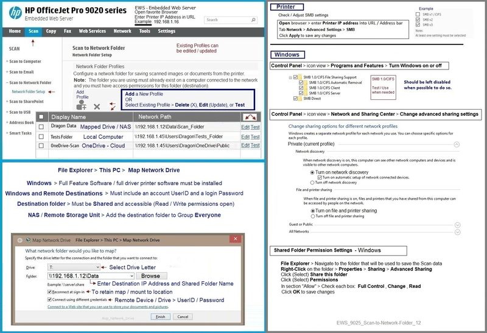Toggle the SMB Direct checkbox
This screenshot has height=333, width=487.
point(295,99)
